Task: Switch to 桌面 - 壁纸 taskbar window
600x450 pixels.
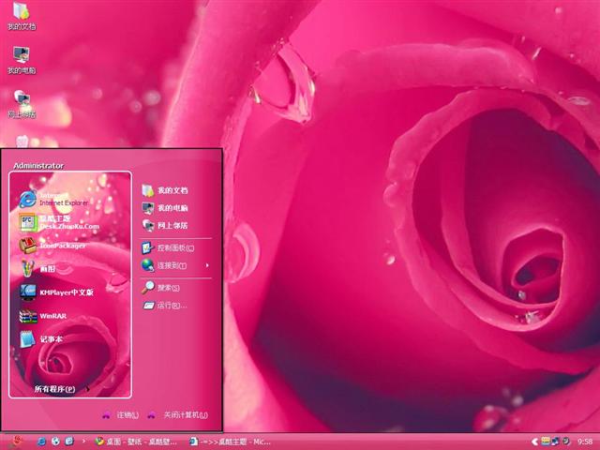Action: click(x=136, y=442)
